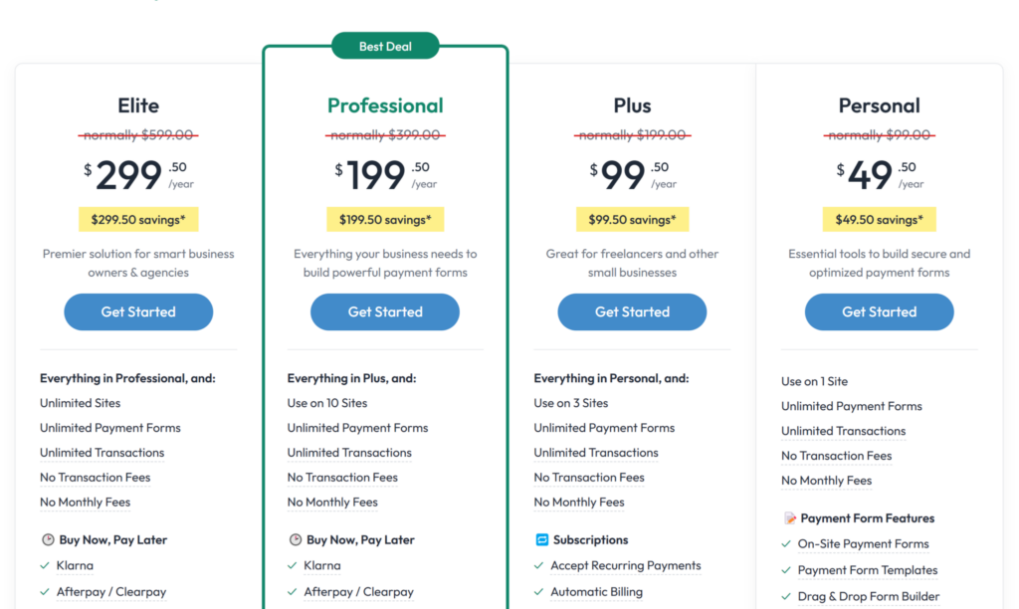Click the Professional plan heading
The image size is (1019, 609).
pyautogui.click(x=385, y=105)
